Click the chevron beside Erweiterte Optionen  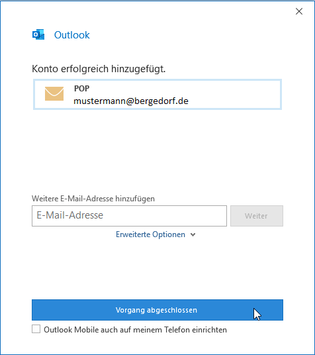click(193, 234)
